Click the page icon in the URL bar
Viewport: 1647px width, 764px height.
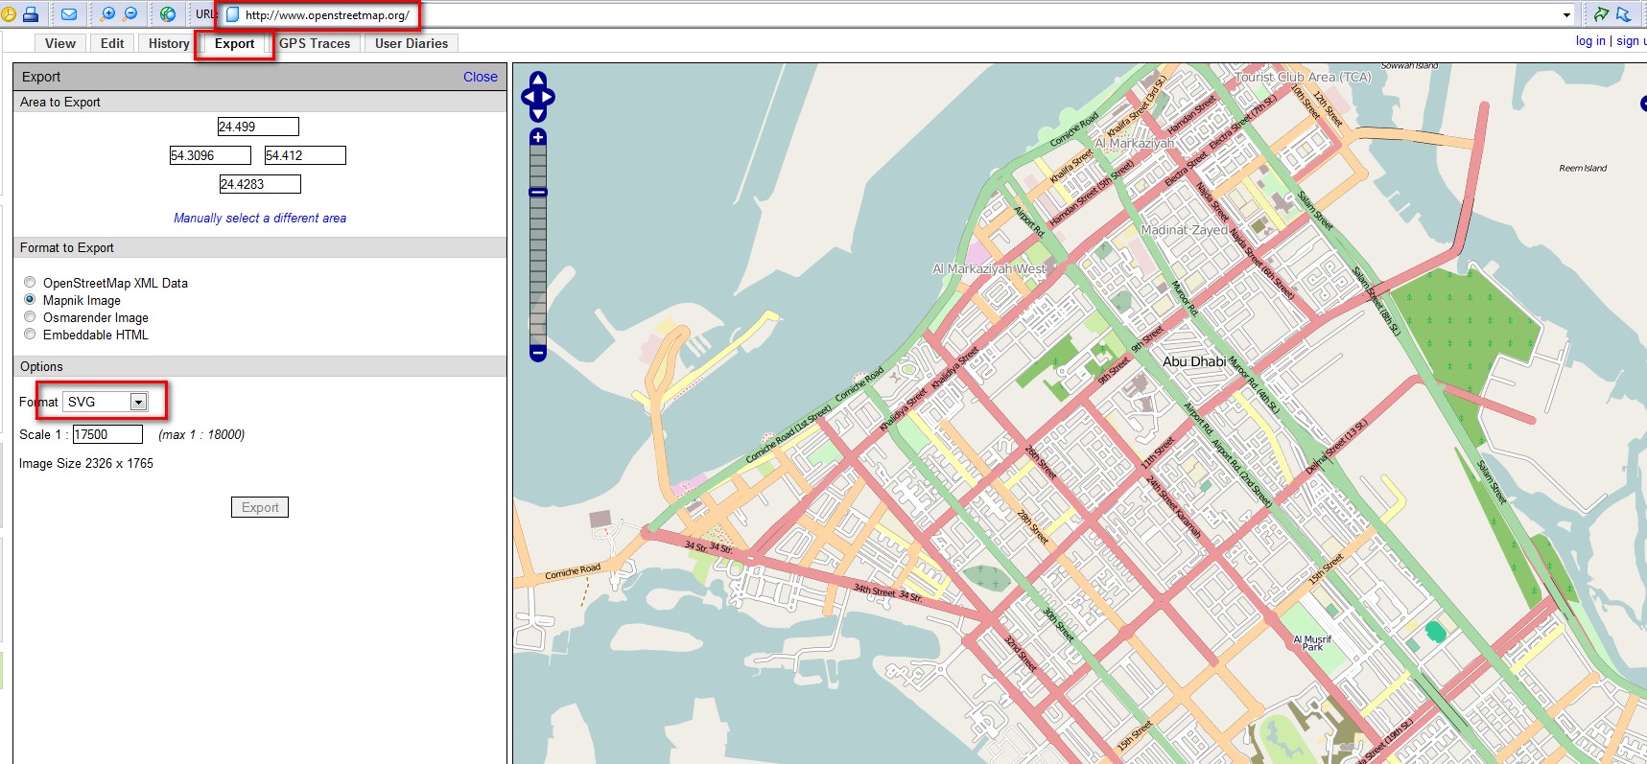pos(232,14)
